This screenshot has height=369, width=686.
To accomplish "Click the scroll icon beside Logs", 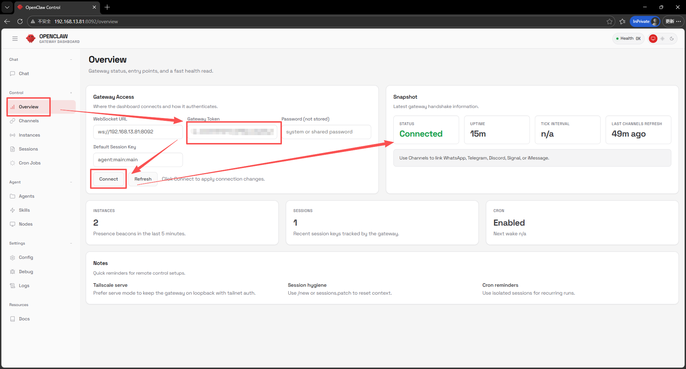I will 13,286.
